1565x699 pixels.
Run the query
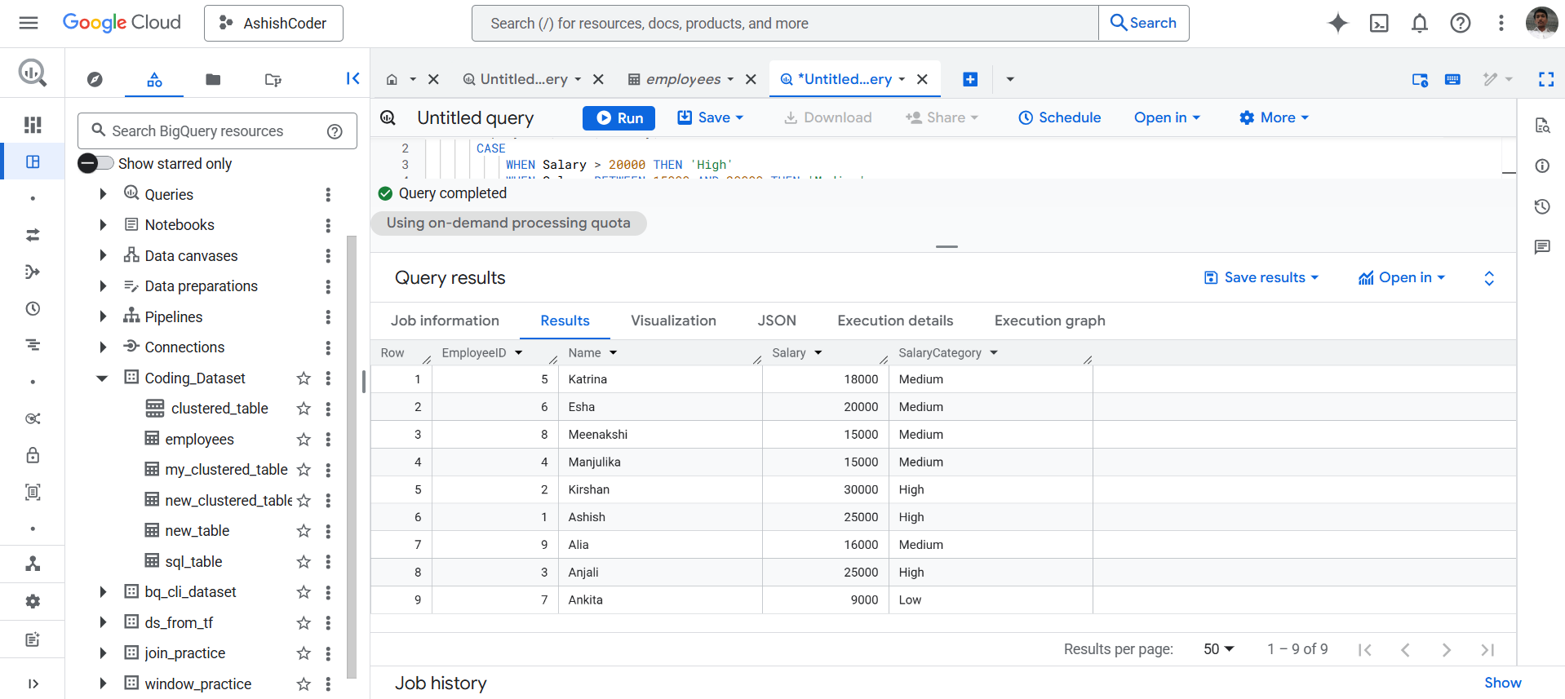pos(618,117)
